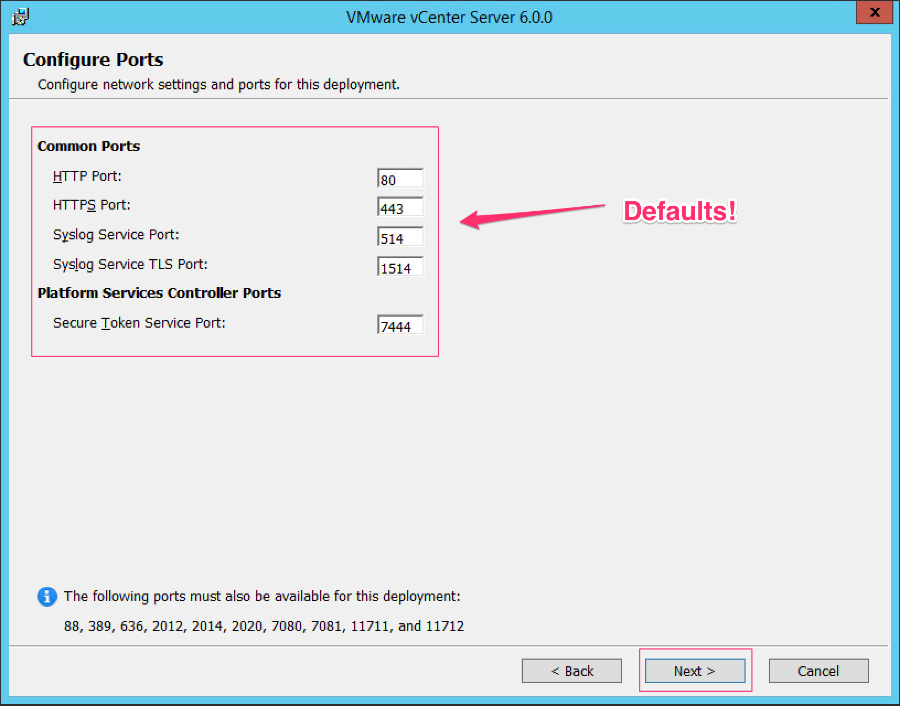Click the Defaults! annotation text

679,211
